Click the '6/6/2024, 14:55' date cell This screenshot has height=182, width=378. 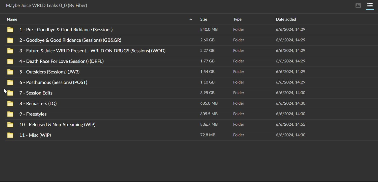click(290, 124)
